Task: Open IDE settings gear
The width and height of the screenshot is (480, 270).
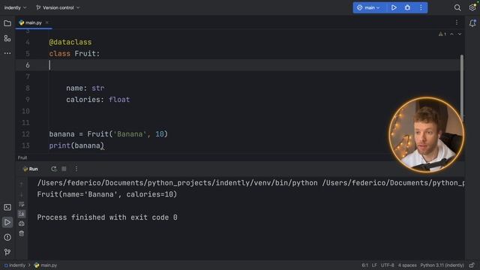Action: click(472, 7)
